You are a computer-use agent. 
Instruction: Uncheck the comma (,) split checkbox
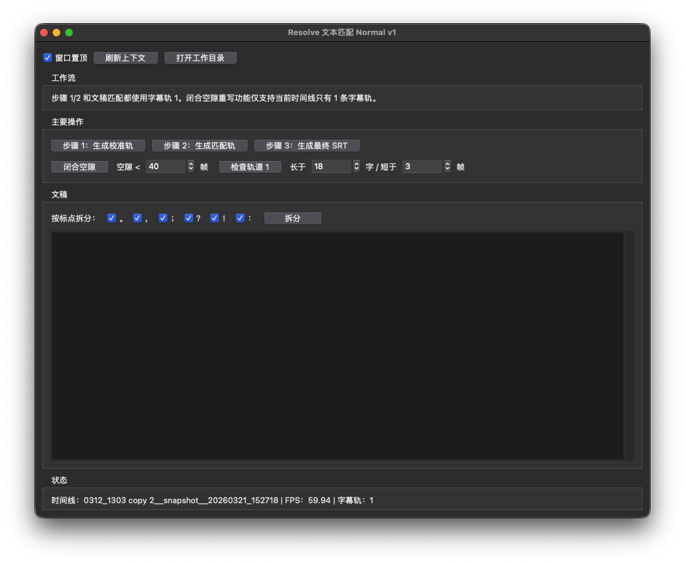pos(137,218)
